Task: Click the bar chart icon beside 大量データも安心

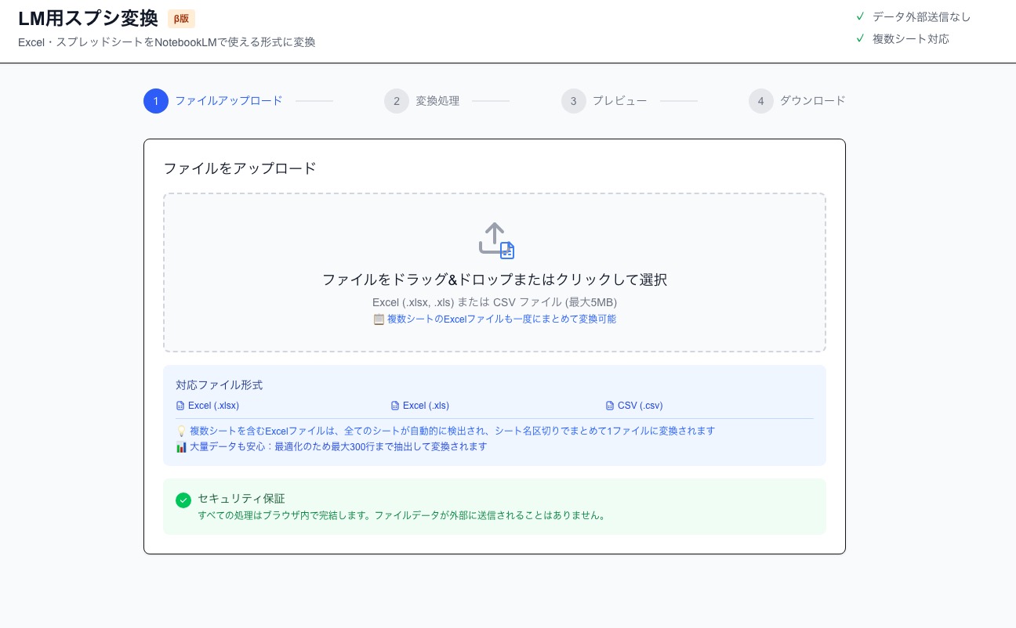Action: (x=181, y=446)
